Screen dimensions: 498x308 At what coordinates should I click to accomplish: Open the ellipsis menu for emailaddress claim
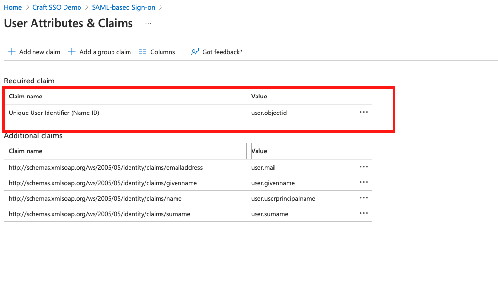[363, 166]
